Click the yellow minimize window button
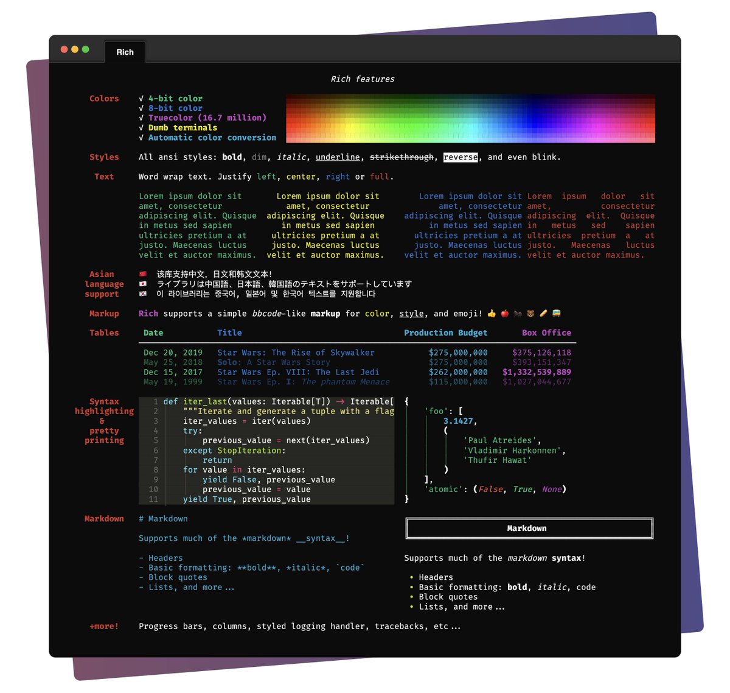The height and width of the screenshot is (693, 730). pyautogui.click(x=75, y=49)
